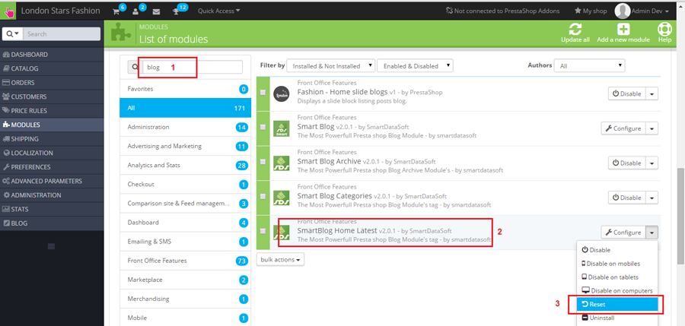
Task: Choose Disable from the dropdown menu
Action: [x=616, y=250]
